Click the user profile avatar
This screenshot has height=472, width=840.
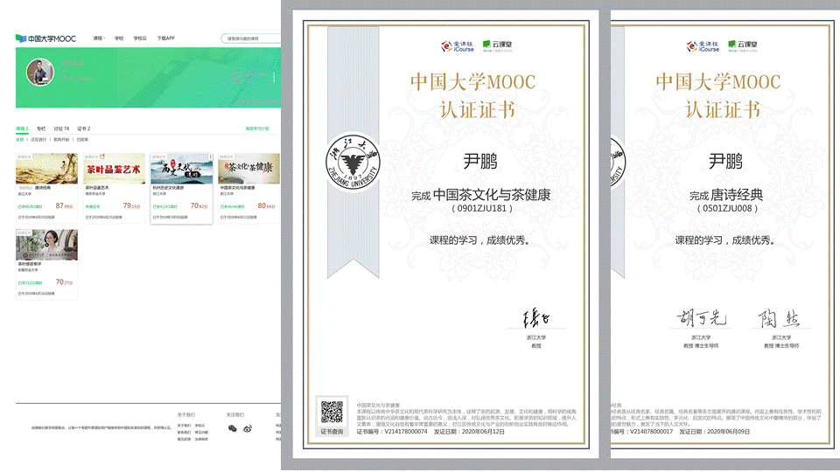pos(40,73)
